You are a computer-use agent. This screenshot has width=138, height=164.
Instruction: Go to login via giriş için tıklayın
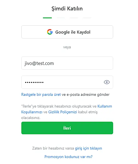[x=88, y=148]
